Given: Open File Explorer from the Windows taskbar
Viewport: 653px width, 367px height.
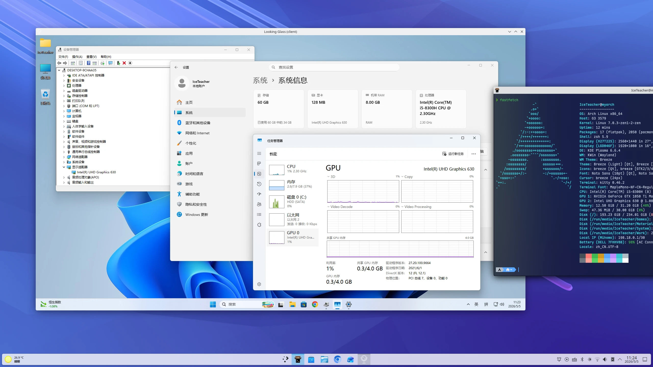Looking at the screenshot, I should click(x=292, y=304).
